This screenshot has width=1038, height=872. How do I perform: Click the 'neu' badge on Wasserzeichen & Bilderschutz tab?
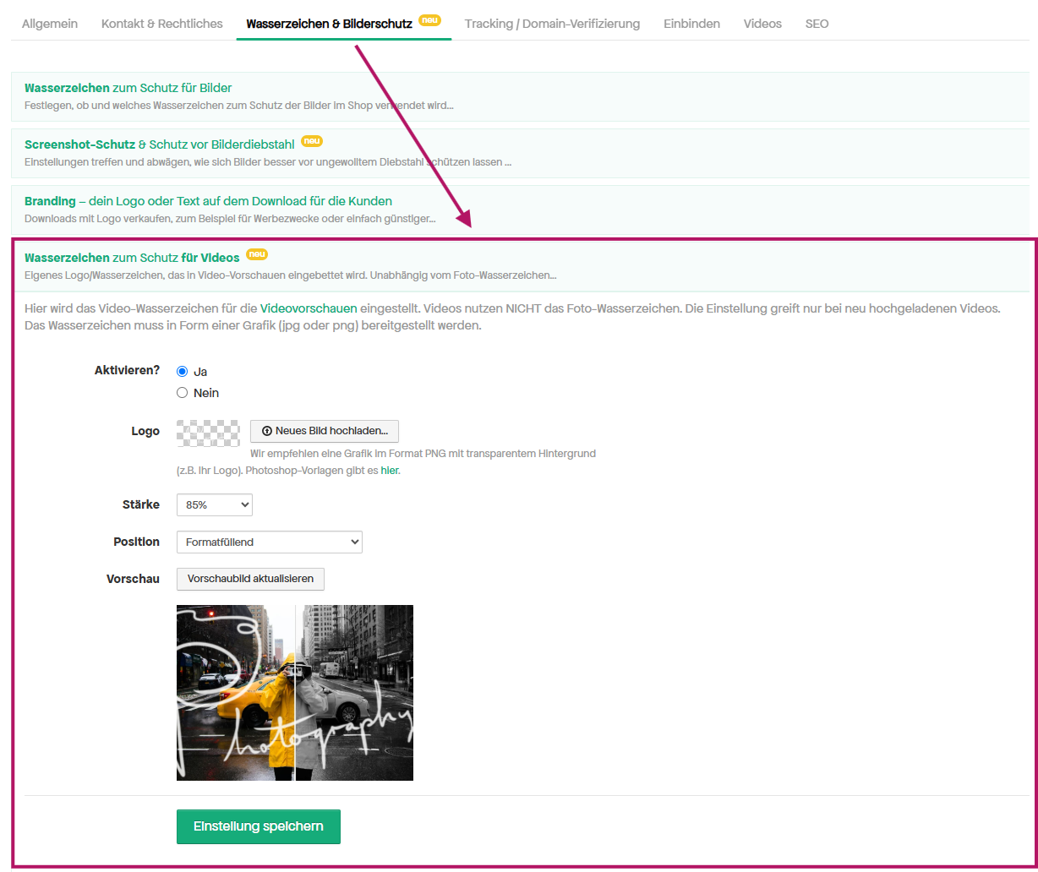[x=429, y=20]
